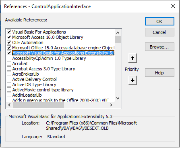Uncheck Visual Basic For Applications reference
This screenshot has width=180, height=148.
point(9,32)
